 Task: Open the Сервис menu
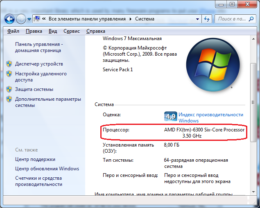point(72,31)
